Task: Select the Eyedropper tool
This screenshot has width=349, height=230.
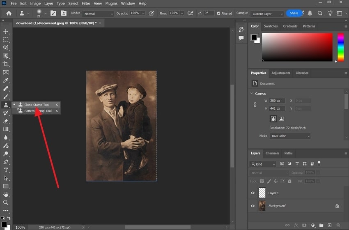Action: pyautogui.click(x=6, y=80)
